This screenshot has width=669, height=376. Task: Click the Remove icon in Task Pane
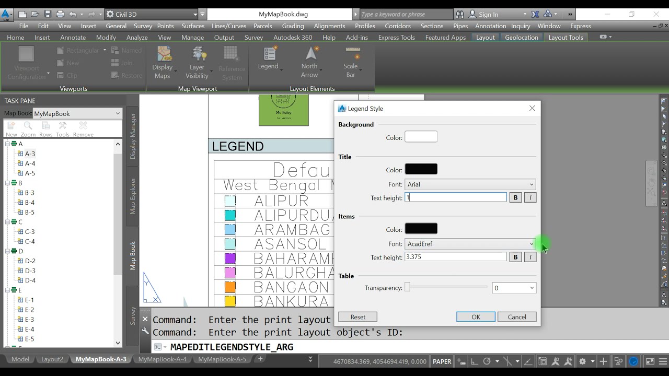[83, 128]
